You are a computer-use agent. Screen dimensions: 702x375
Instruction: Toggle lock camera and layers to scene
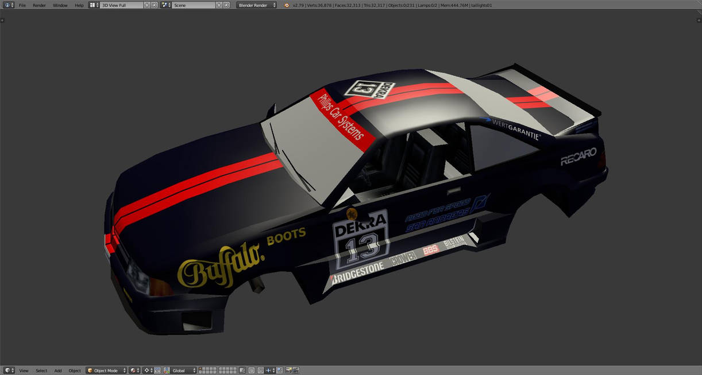tap(242, 370)
